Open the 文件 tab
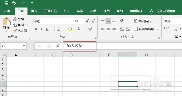 [x=6, y=11]
